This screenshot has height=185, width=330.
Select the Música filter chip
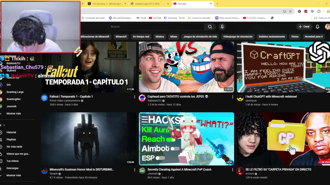pos(160,36)
